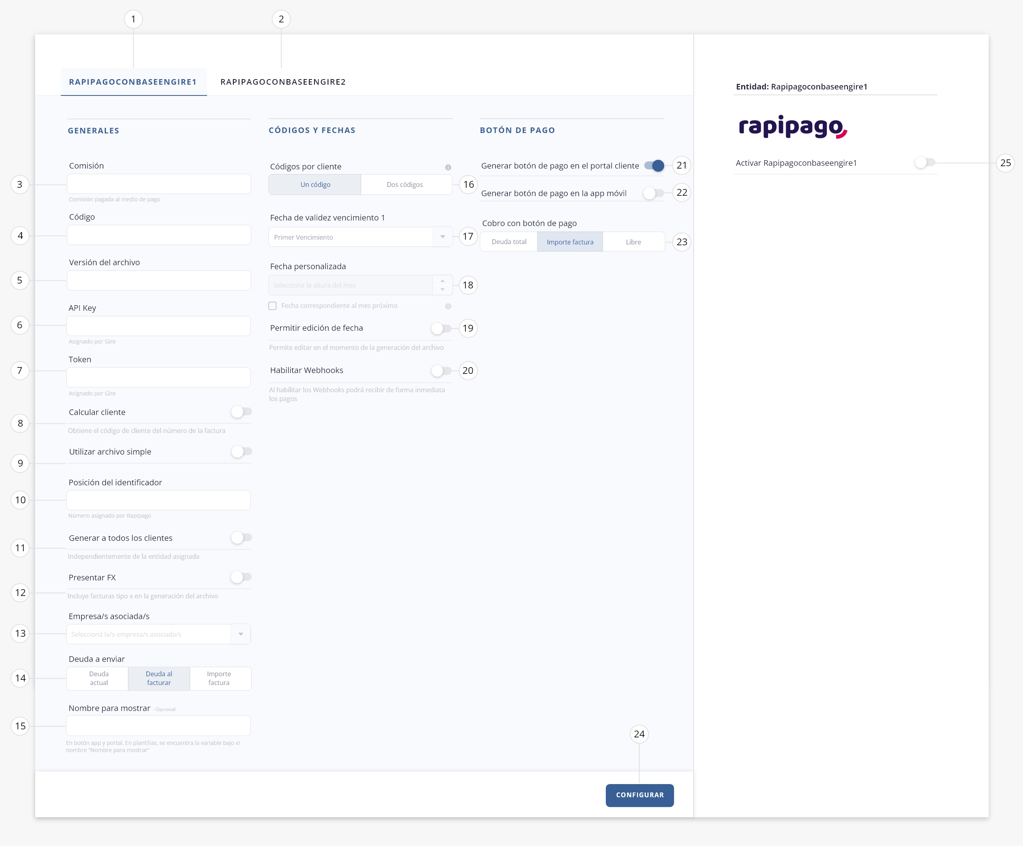Switch to RAPIPAGOCONBASEENGIRE2 tab

point(283,82)
